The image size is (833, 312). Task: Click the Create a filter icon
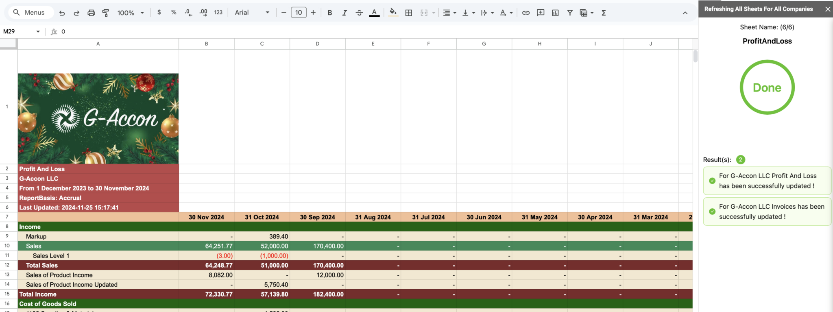tap(570, 13)
